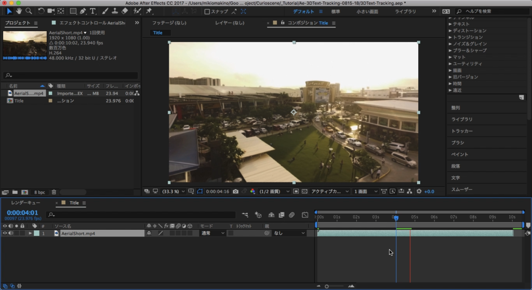Enable the スナップ checkbox
The height and width of the screenshot is (290, 532).
[x=207, y=11]
